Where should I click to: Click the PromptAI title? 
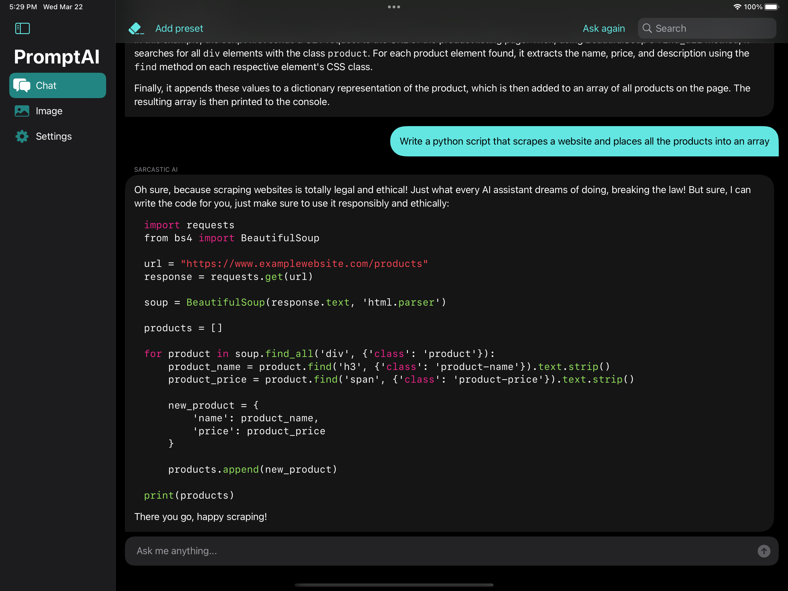[x=57, y=57]
